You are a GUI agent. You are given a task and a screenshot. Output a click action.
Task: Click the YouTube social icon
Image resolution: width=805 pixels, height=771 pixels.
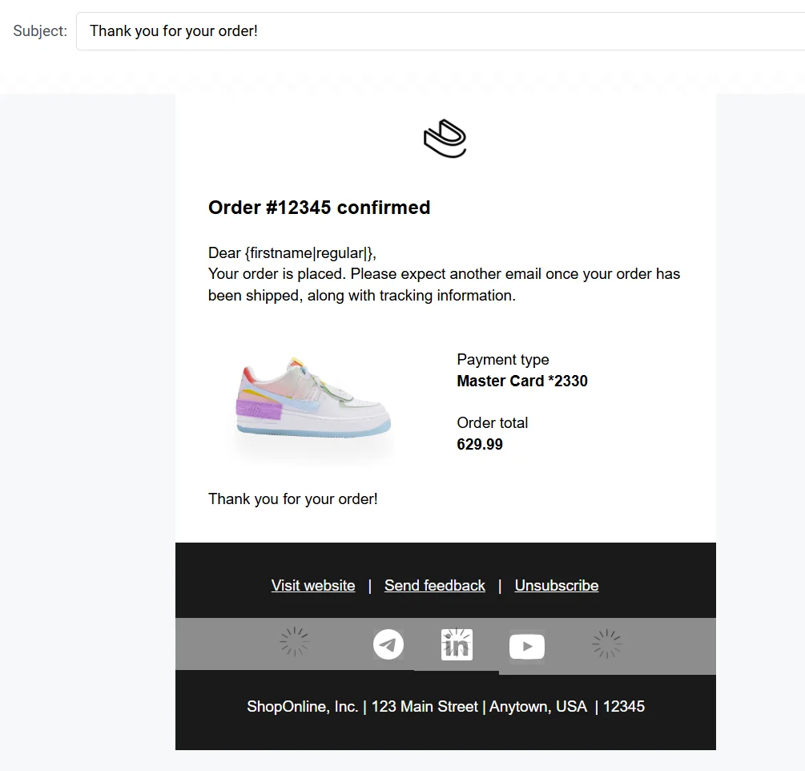coord(526,646)
